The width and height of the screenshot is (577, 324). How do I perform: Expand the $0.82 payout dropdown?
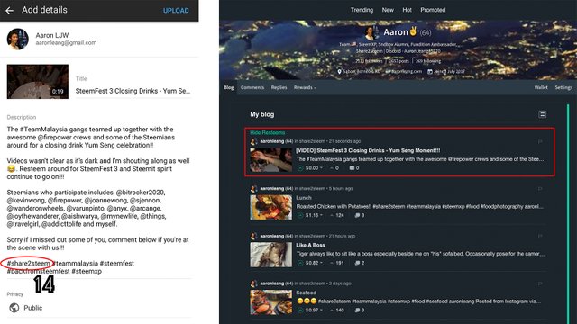(314, 263)
